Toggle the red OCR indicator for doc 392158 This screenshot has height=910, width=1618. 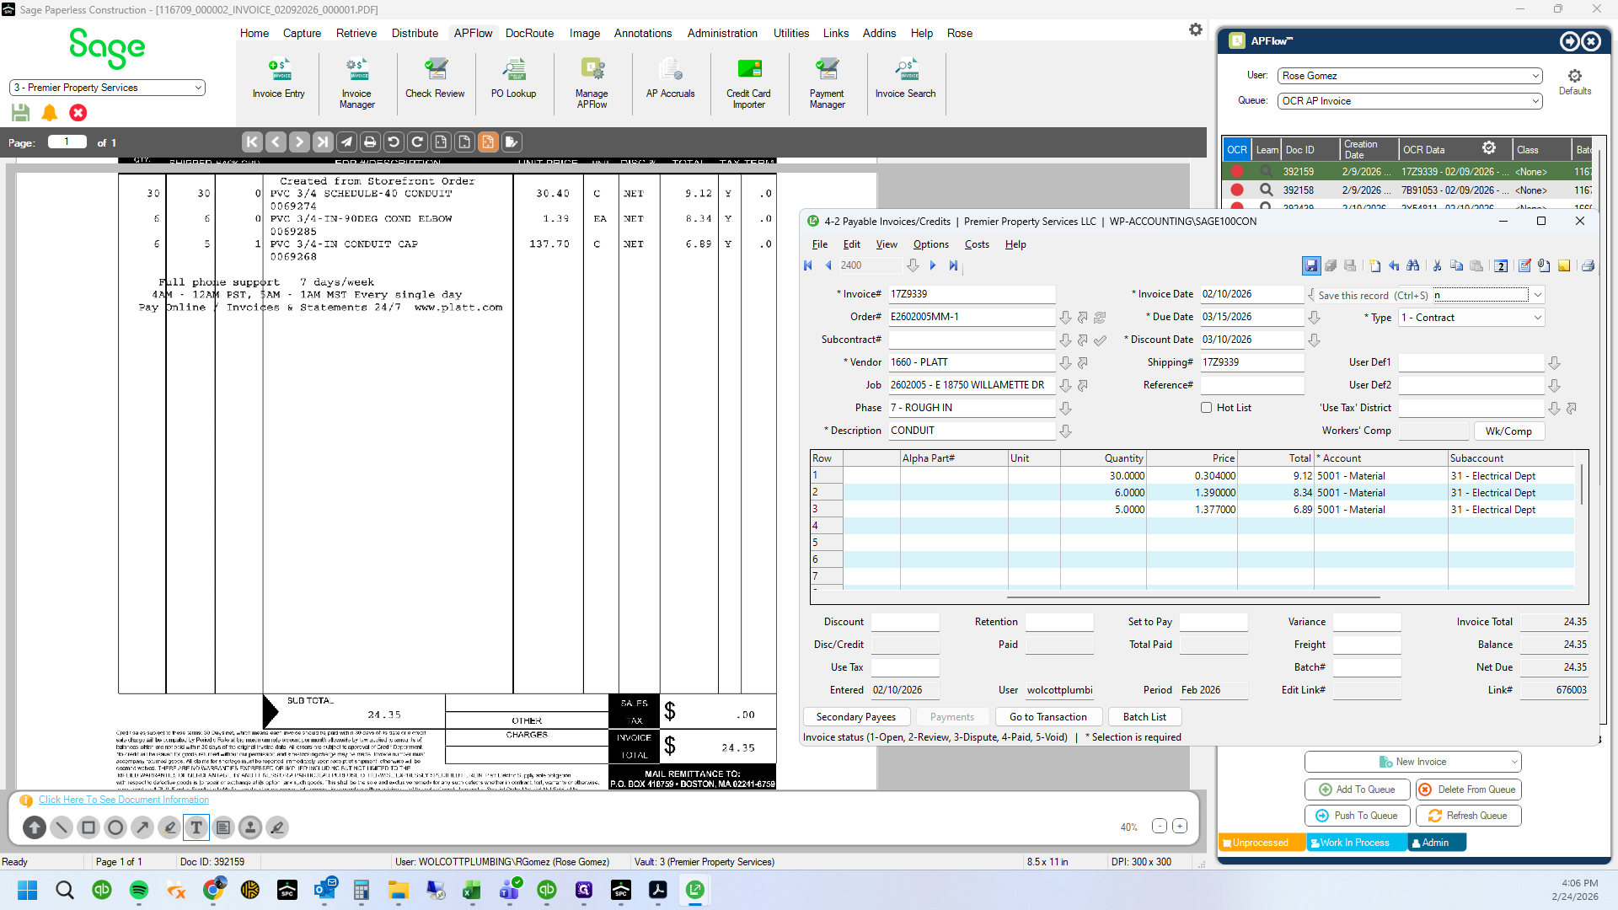click(1237, 190)
